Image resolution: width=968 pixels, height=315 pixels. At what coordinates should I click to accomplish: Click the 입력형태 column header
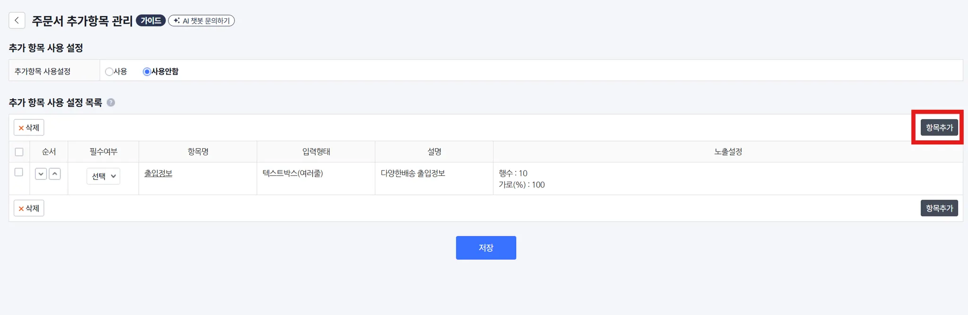[316, 152]
